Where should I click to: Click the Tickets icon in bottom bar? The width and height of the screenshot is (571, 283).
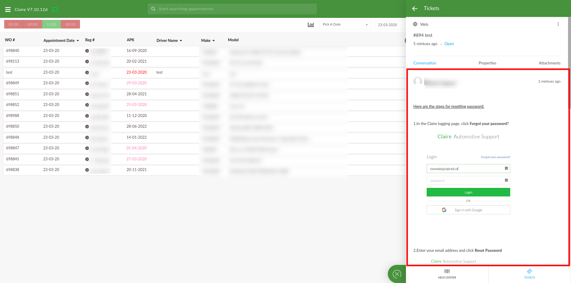click(529, 271)
